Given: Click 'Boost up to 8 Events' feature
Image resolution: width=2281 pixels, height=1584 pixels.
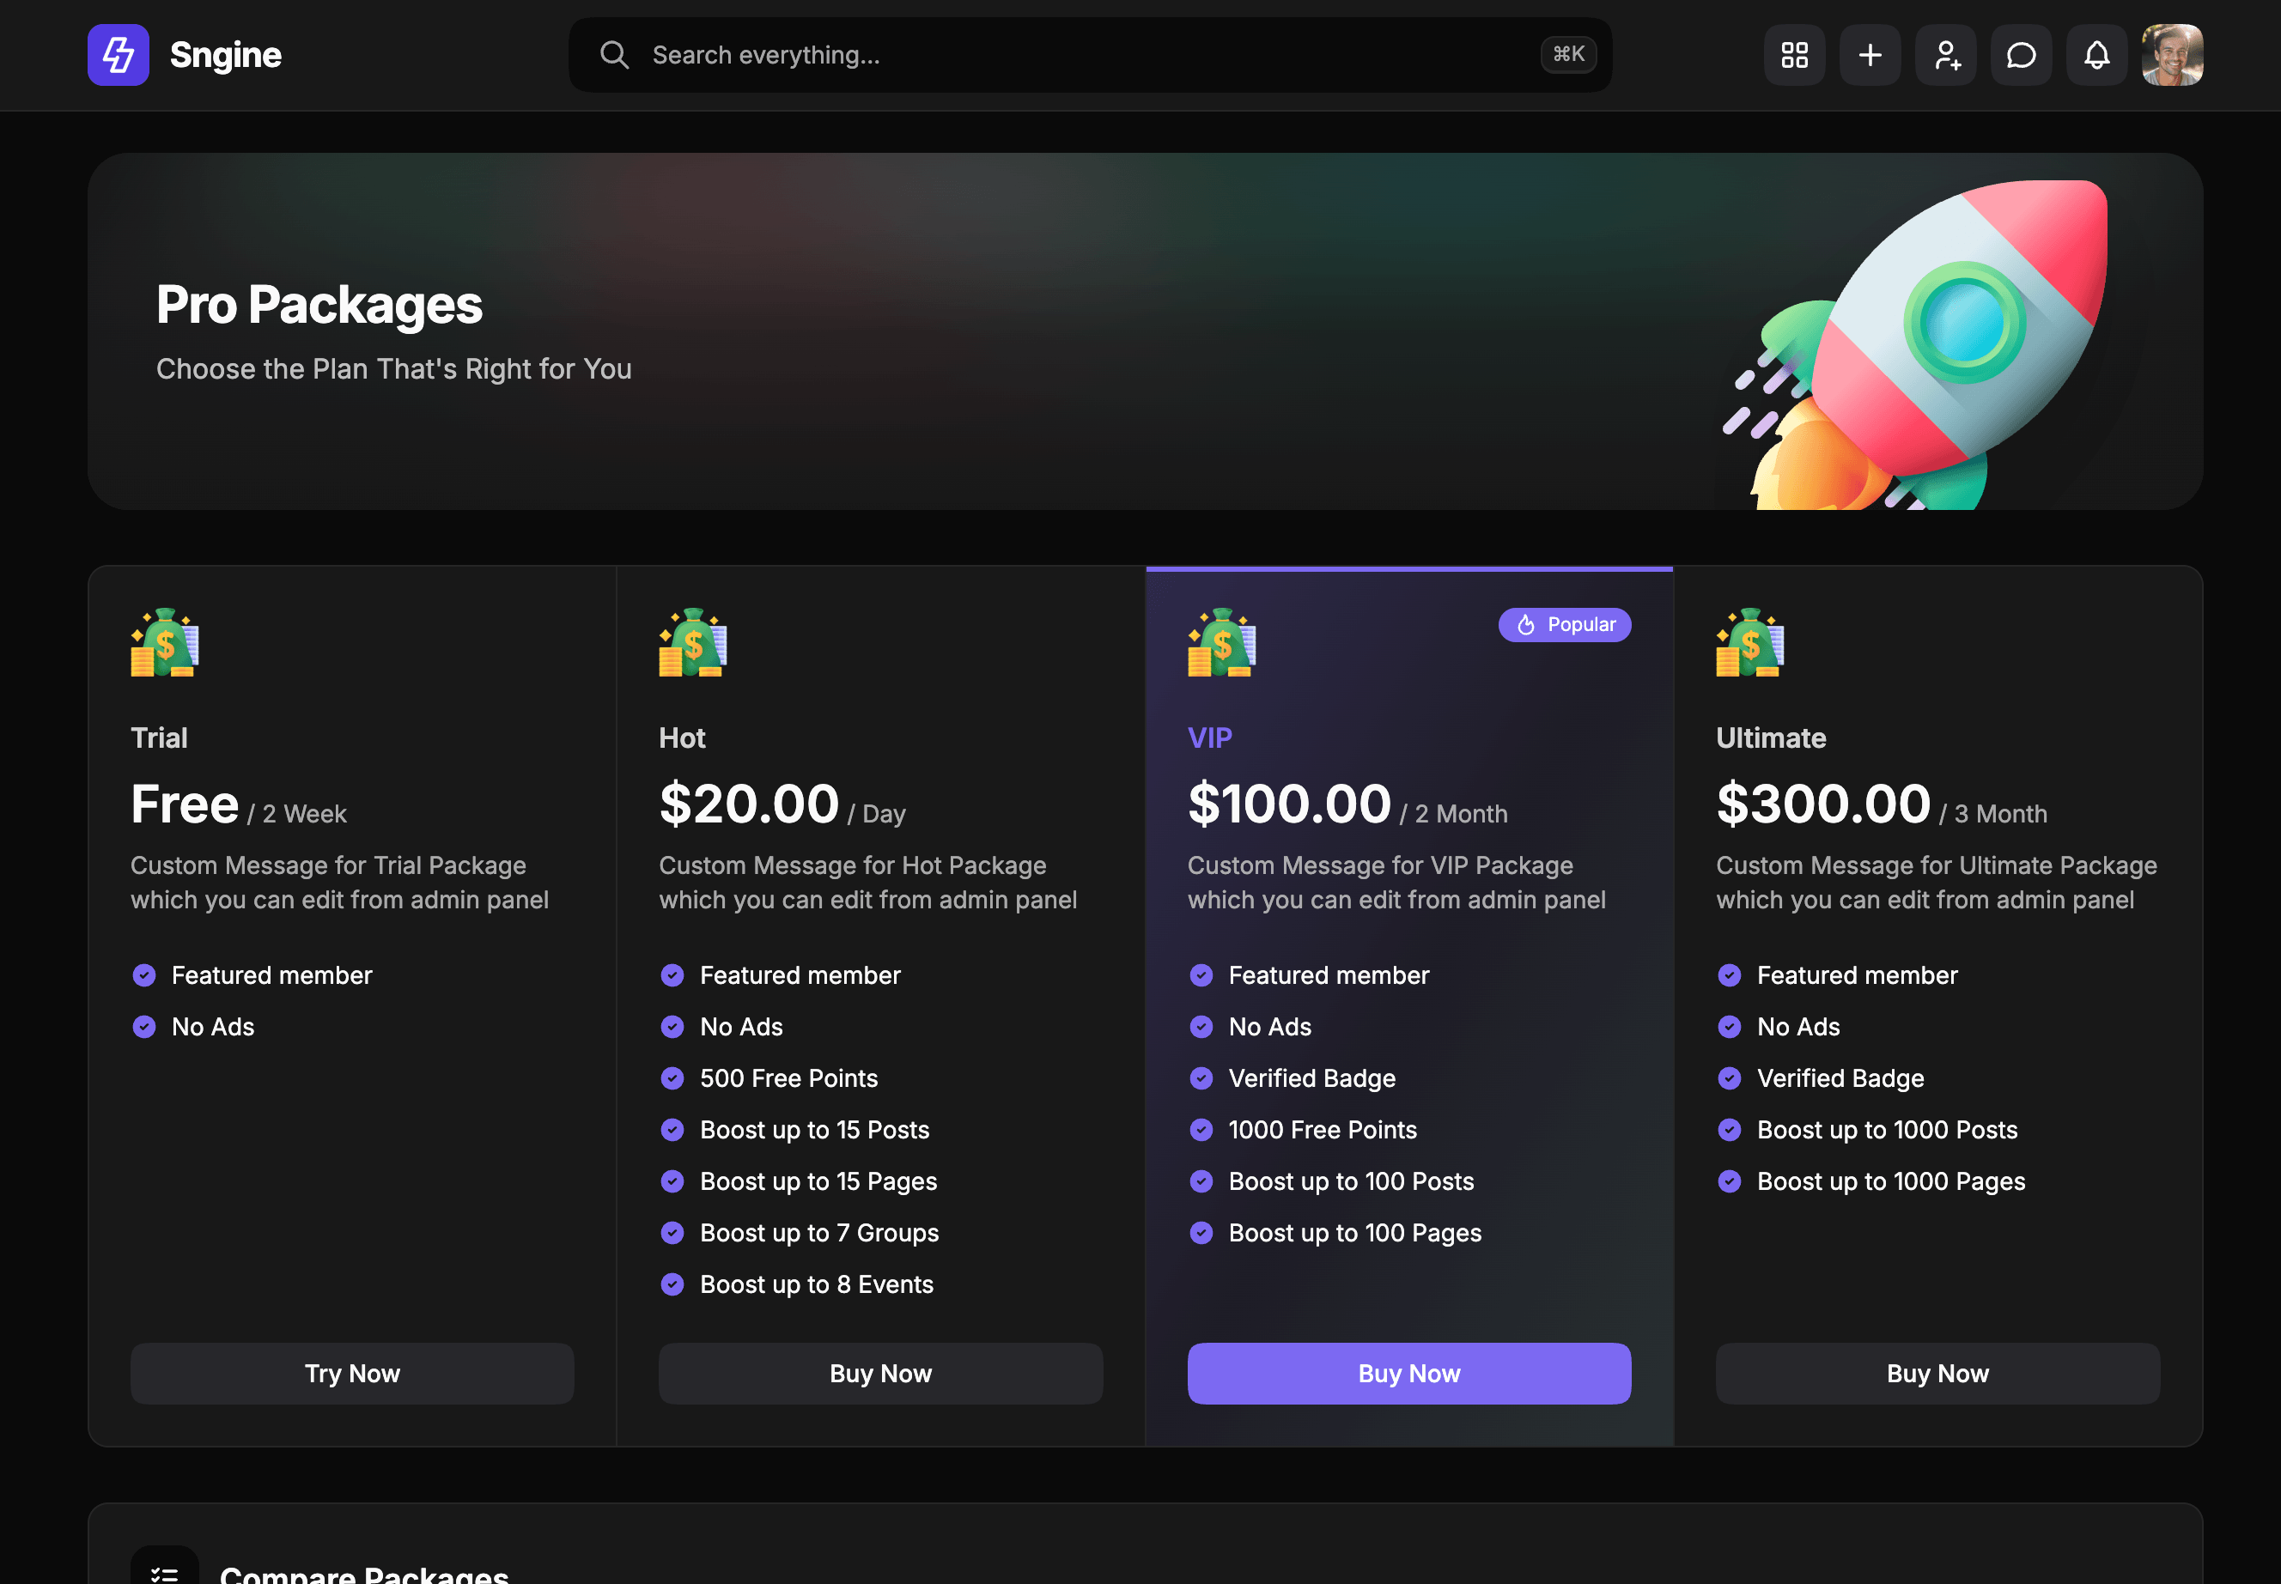Looking at the screenshot, I should pos(816,1284).
